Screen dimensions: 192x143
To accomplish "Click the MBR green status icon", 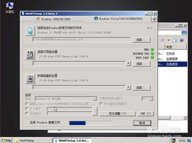I will 152,49.
